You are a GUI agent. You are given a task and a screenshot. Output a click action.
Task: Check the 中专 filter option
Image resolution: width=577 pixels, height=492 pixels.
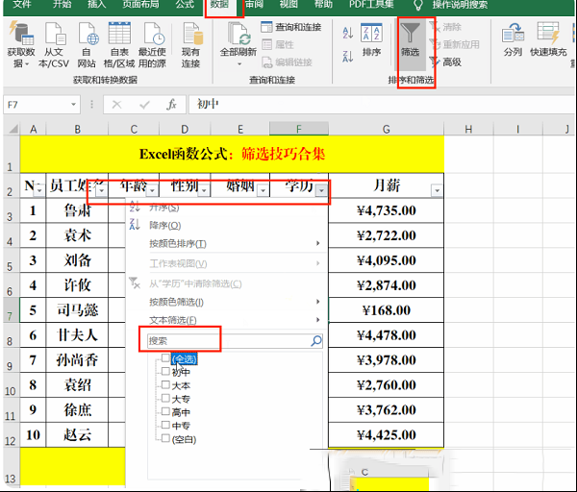[x=165, y=425]
